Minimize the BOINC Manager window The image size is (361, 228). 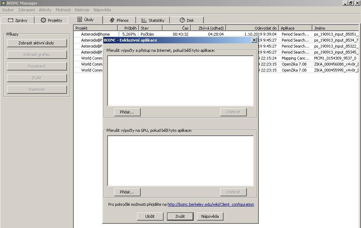pyautogui.click(x=345, y=3)
